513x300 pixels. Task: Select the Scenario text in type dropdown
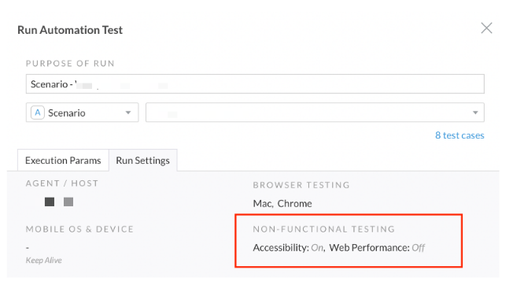[x=67, y=113]
